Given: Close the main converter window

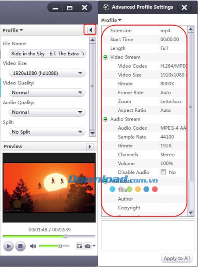Looking at the screenshot, I should click(x=84, y=7).
